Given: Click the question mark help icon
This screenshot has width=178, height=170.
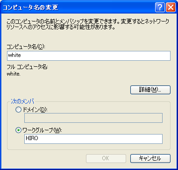Looking at the screenshot, I should pyautogui.click(x=160, y=7).
